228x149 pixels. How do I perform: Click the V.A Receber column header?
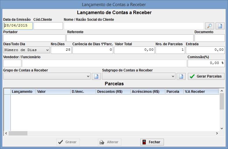pos(201,91)
